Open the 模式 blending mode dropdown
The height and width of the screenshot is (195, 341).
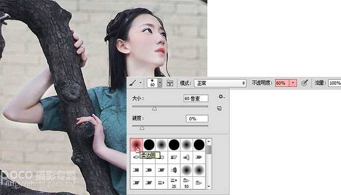click(x=220, y=83)
